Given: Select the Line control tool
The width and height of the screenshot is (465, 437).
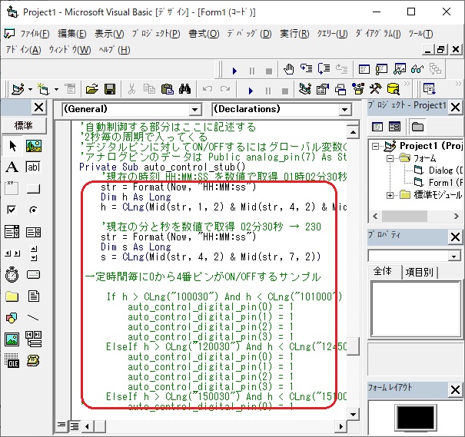Looking at the screenshot, I should [34, 318].
